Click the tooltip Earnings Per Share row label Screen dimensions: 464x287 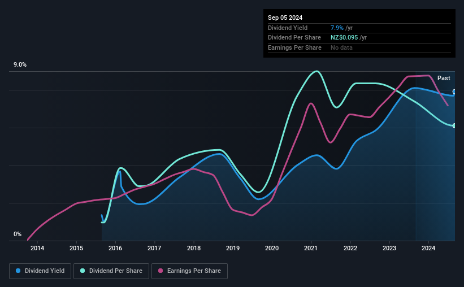[294, 47]
